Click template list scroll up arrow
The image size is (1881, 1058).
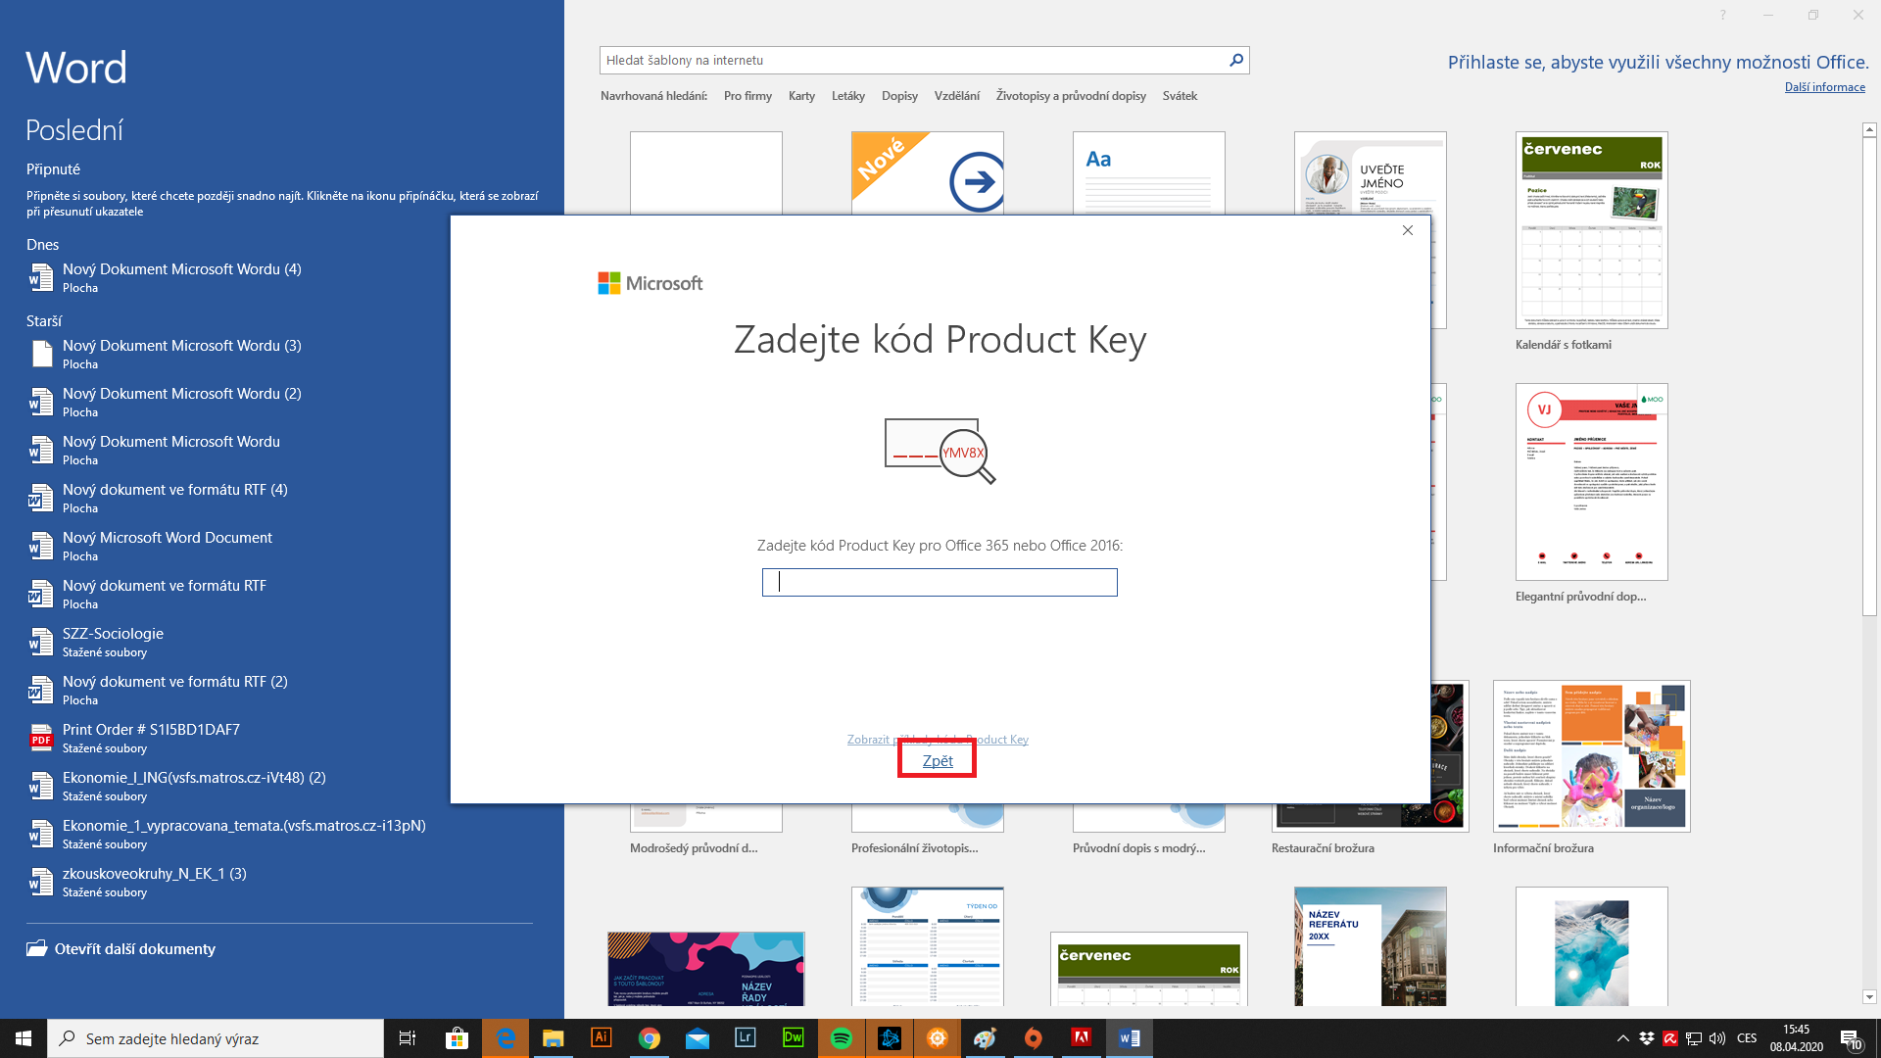[x=1869, y=129]
